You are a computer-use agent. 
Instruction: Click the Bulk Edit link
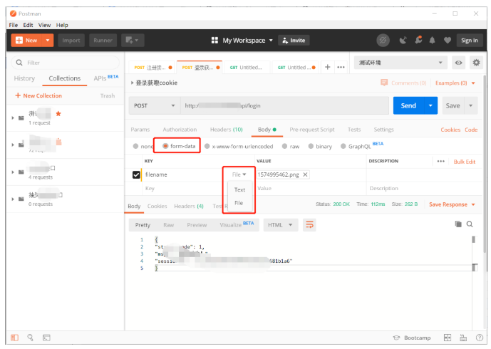pos(465,162)
